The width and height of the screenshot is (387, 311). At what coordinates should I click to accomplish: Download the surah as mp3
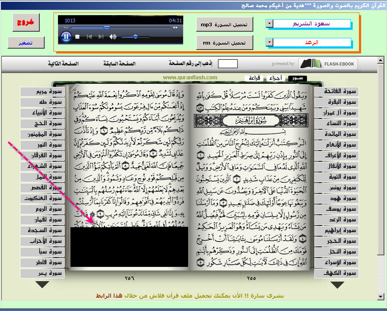coord(225,25)
